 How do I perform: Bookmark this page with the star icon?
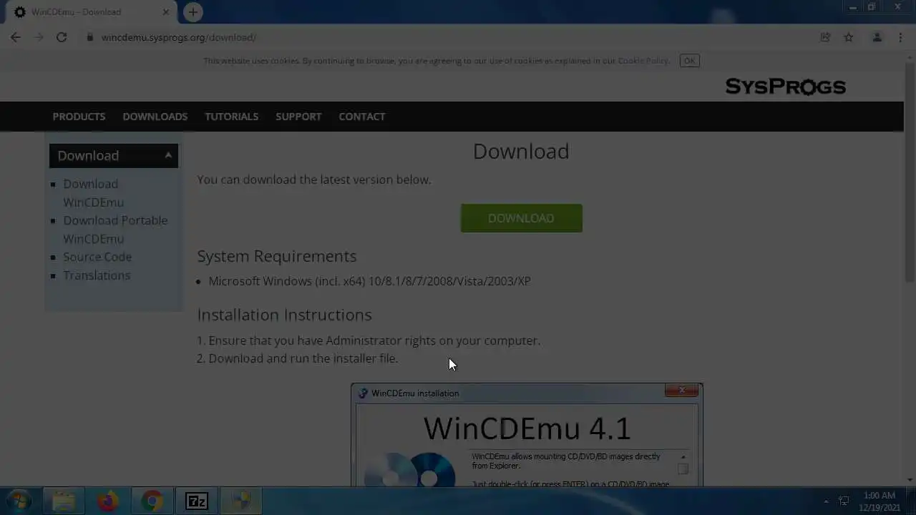(x=849, y=37)
